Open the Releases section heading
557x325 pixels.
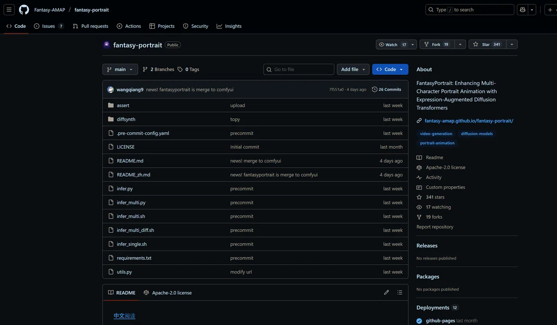tap(427, 246)
